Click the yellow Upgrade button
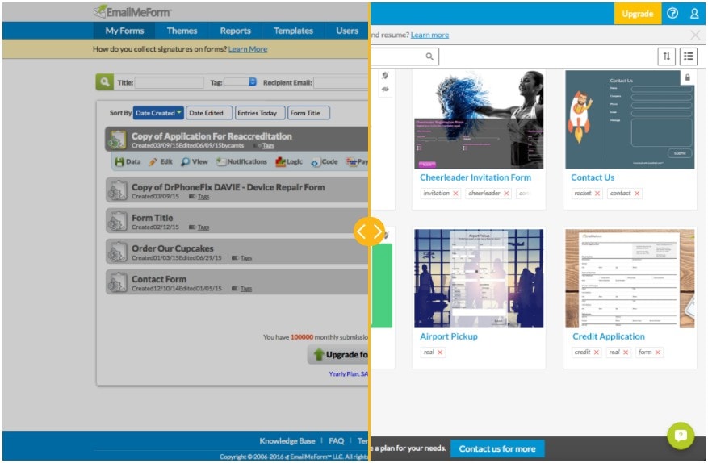This screenshot has height=463, width=708. 637,14
